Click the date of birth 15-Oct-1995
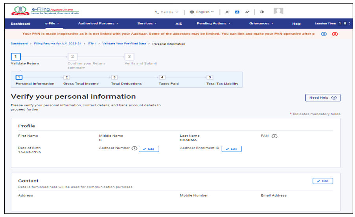Viewport: 355px width, 217px height. click(29, 152)
